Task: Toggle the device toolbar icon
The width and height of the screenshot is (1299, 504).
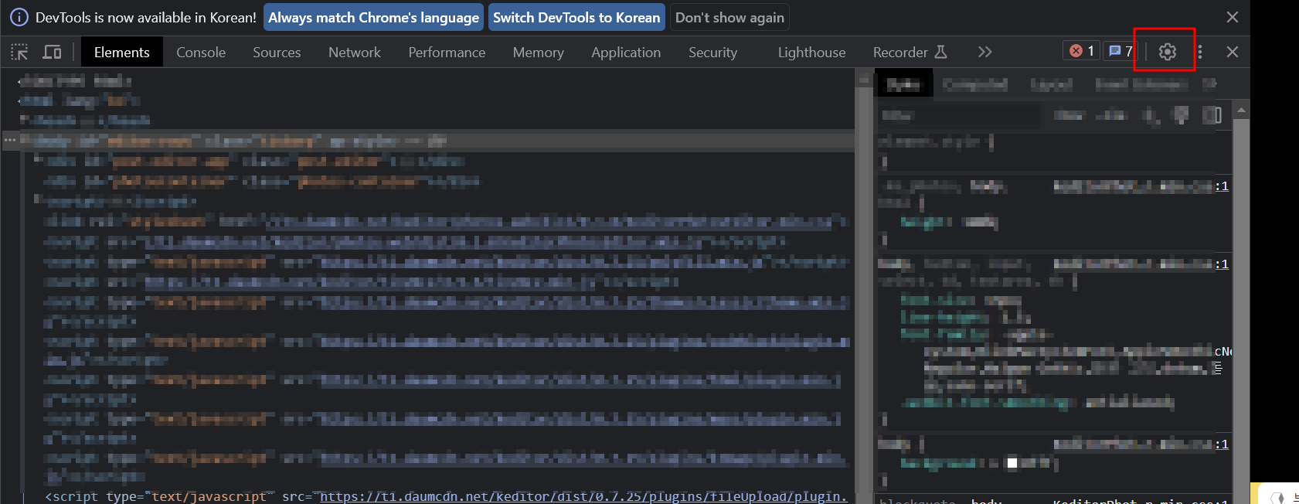Action: tap(52, 52)
